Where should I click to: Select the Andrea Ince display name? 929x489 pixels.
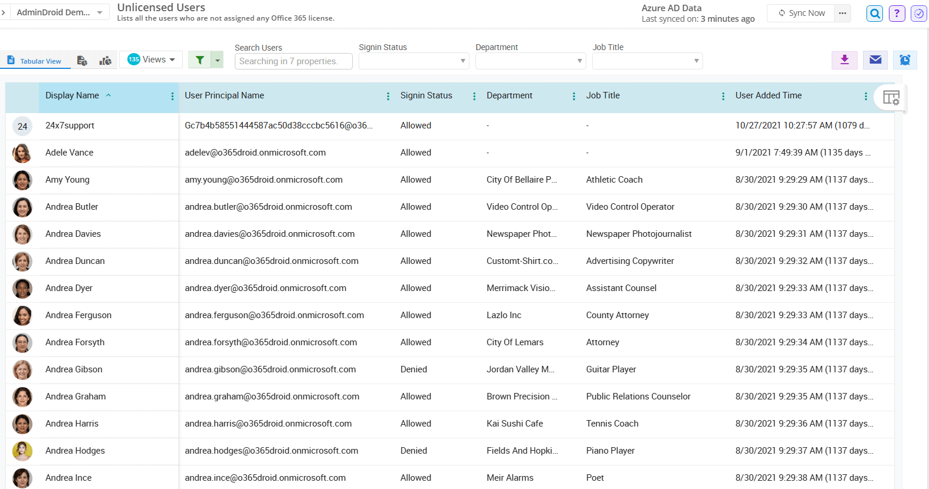[68, 478]
